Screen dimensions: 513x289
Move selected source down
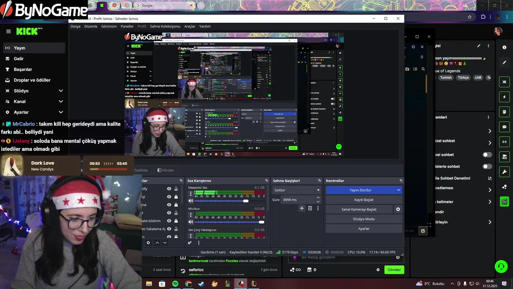point(165,242)
